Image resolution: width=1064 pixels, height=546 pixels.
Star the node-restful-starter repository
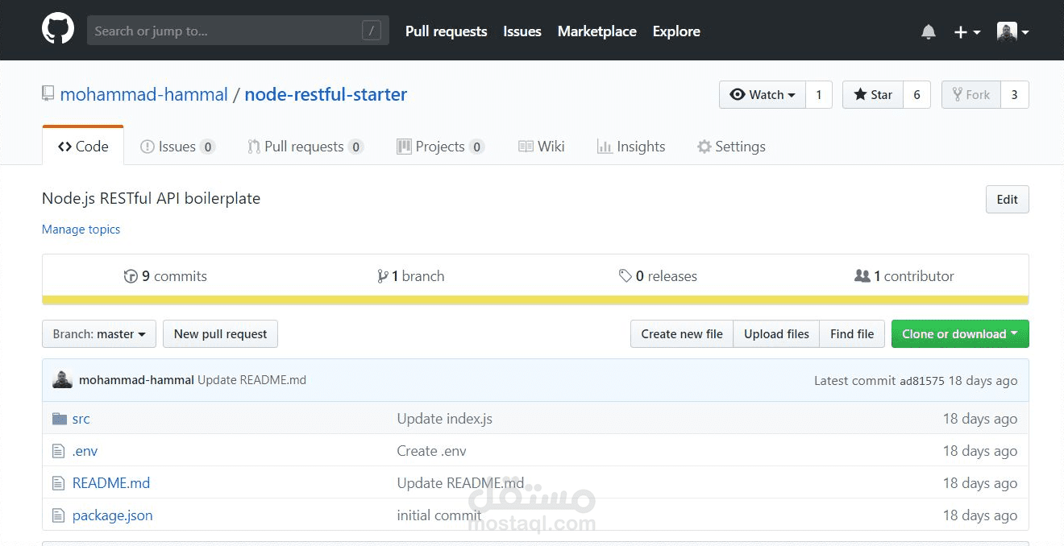point(872,94)
